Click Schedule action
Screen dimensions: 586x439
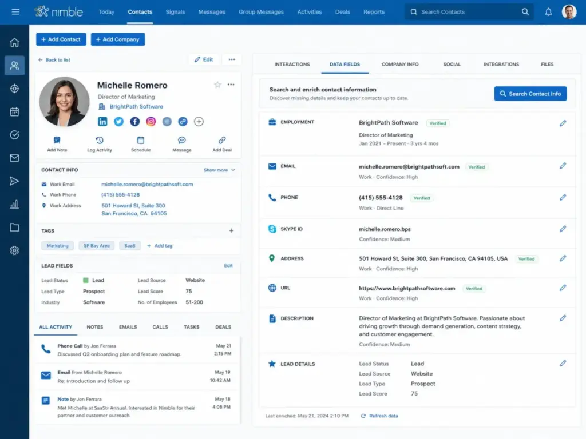(x=141, y=144)
